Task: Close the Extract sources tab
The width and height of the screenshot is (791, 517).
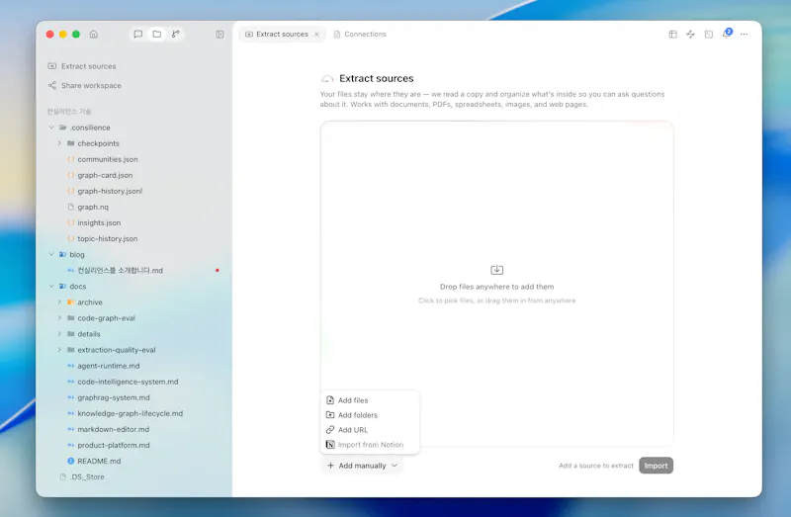Action: (316, 35)
